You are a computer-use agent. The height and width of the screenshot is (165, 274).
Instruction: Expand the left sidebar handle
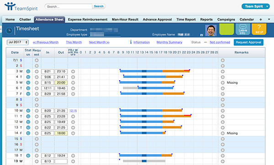[x=1, y=29]
